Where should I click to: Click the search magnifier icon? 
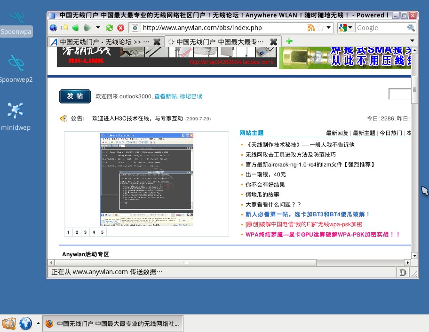[411, 28]
